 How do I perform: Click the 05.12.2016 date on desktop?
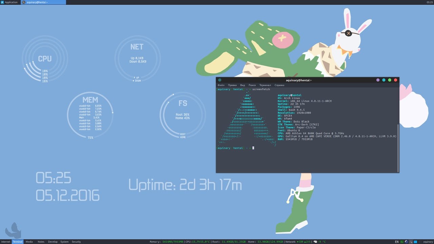67,196
